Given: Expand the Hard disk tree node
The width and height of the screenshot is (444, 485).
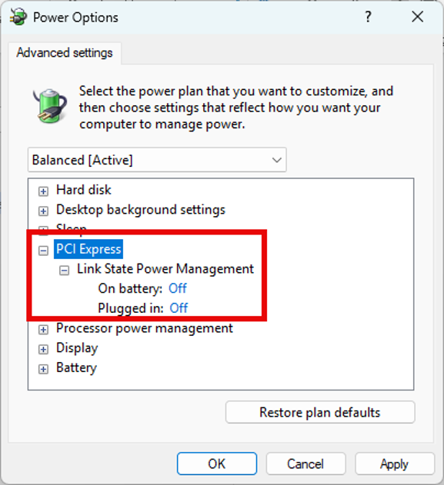Looking at the screenshot, I should click(43, 191).
